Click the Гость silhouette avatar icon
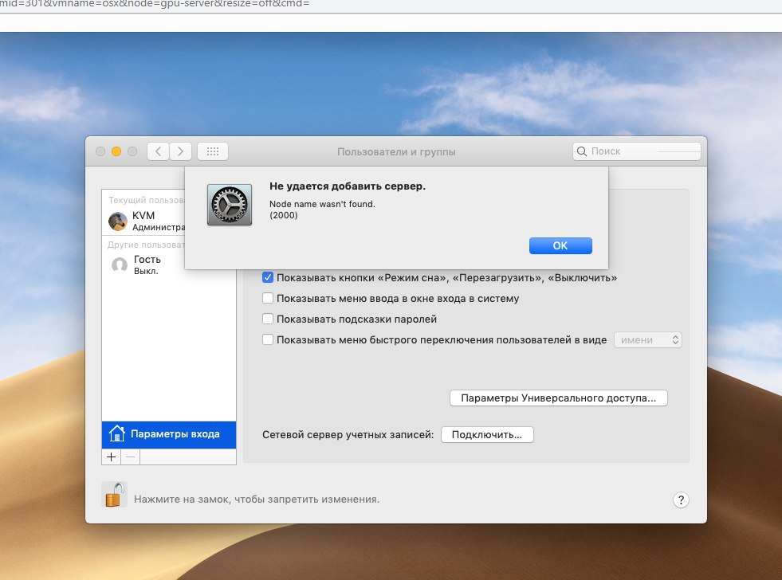 click(x=120, y=265)
